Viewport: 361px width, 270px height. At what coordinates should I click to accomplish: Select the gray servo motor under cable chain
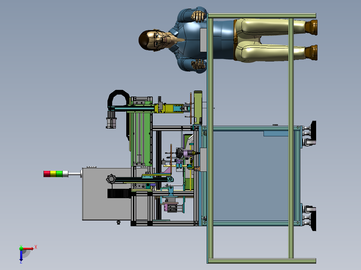[x=111, y=119]
